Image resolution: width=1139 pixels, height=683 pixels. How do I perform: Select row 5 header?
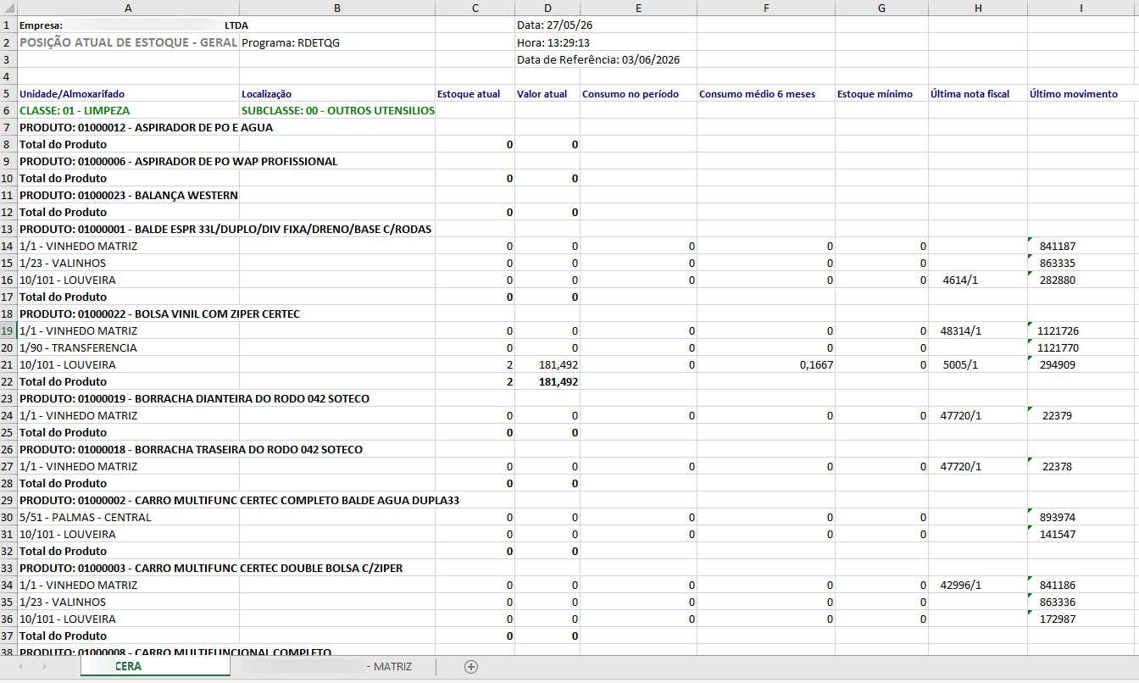point(8,93)
